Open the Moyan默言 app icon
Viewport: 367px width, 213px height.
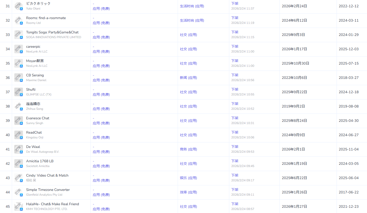click(x=19, y=63)
